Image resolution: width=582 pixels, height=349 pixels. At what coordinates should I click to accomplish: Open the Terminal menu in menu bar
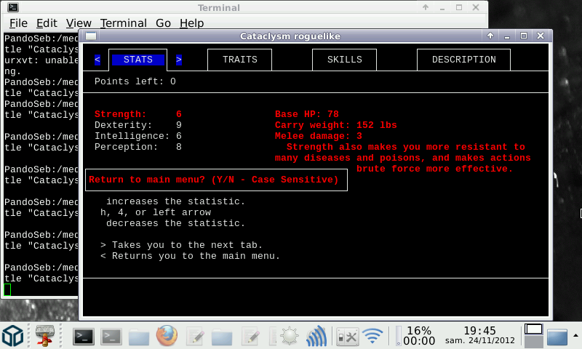coord(124,23)
